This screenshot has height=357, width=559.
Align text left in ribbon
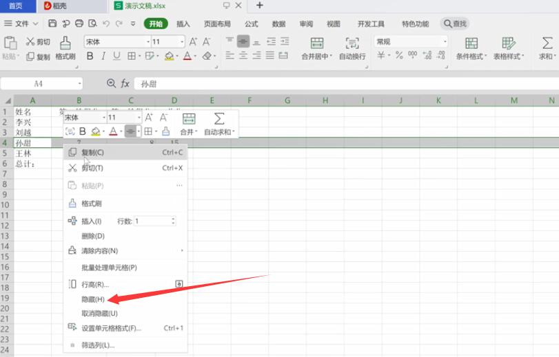tap(230, 56)
